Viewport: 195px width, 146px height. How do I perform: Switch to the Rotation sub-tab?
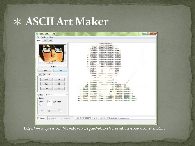pos(47,75)
